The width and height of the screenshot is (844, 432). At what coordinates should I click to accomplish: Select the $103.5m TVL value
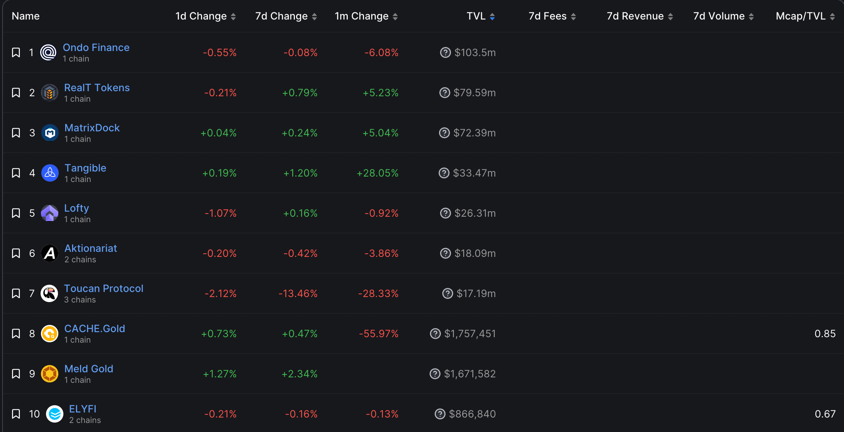475,52
